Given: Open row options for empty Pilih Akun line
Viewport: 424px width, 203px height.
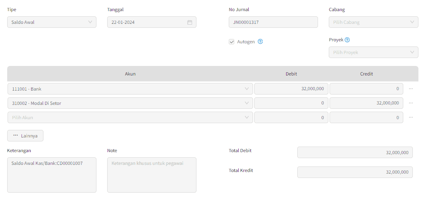Looking at the screenshot, I should pyautogui.click(x=411, y=117).
